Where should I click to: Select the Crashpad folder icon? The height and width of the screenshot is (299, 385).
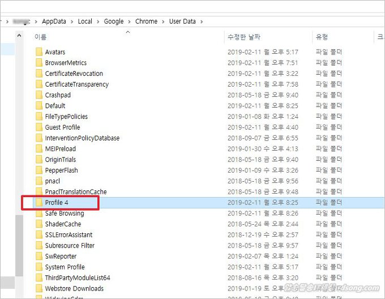point(38,95)
